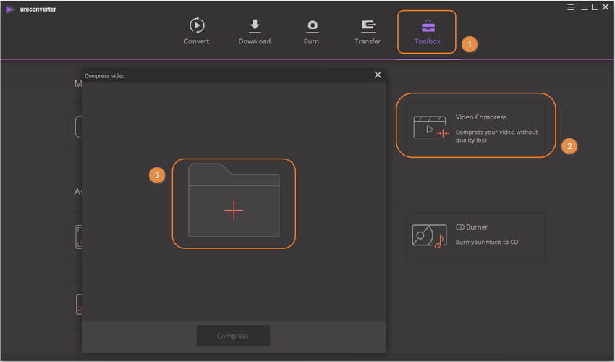Minimize the uniconverter window
The height and width of the screenshot is (362, 615).
click(582, 7)
